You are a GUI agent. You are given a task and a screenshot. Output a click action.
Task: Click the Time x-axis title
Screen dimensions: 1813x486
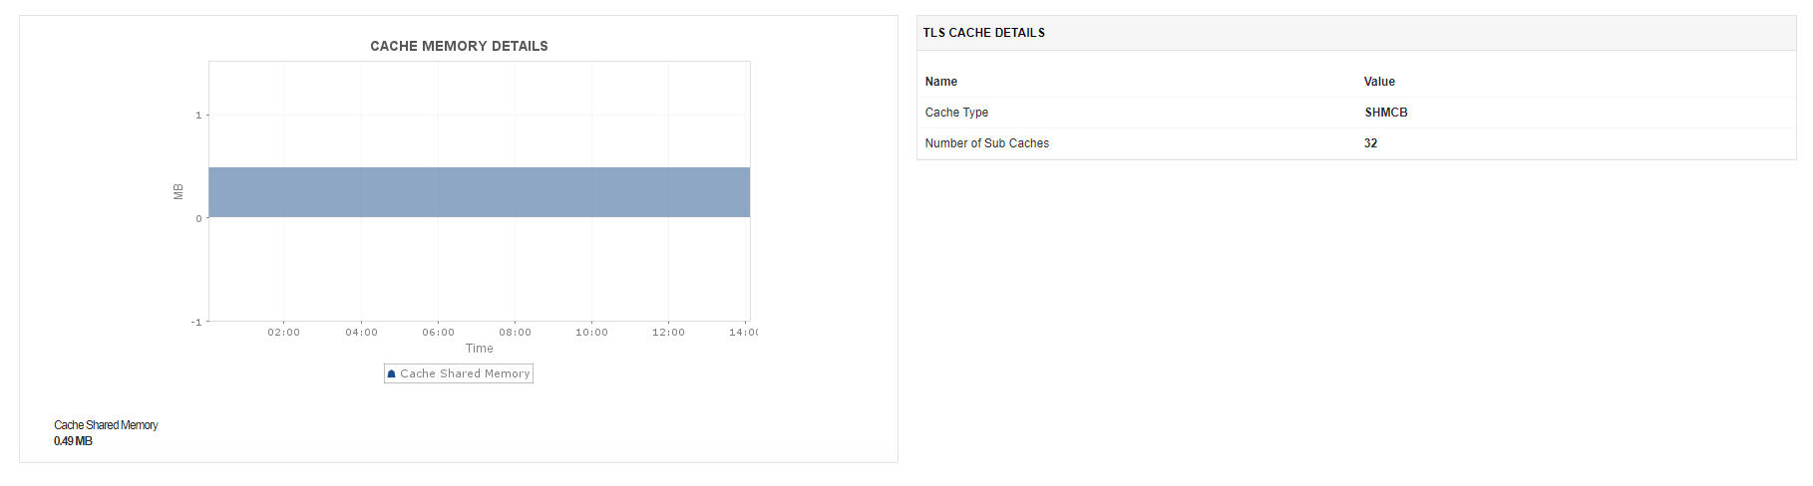pyautogui.click(x=479, y=349)
